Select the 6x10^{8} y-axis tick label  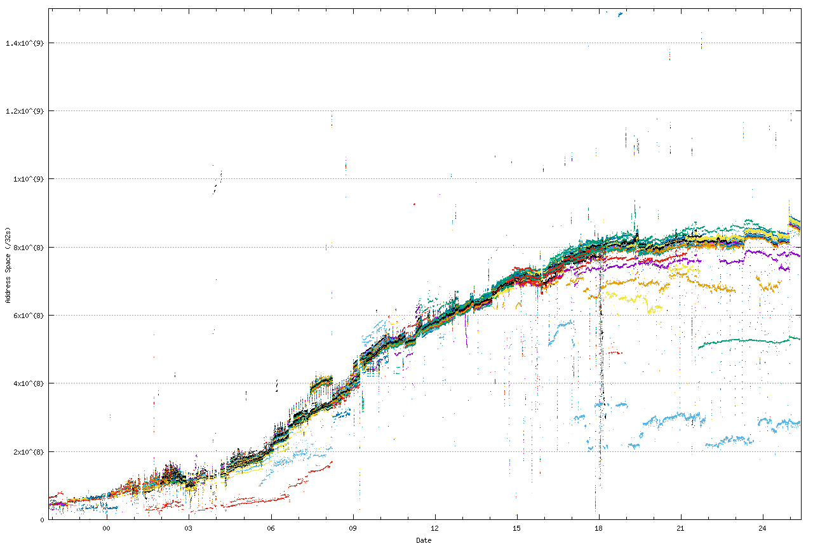28,316
